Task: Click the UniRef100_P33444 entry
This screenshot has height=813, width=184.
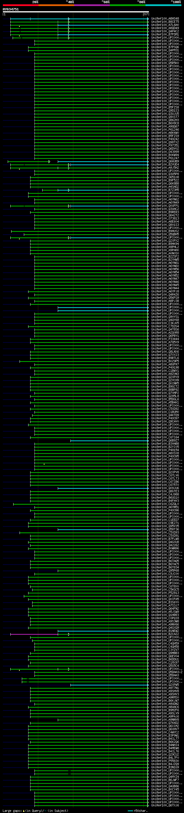Action: coord(165,339)
